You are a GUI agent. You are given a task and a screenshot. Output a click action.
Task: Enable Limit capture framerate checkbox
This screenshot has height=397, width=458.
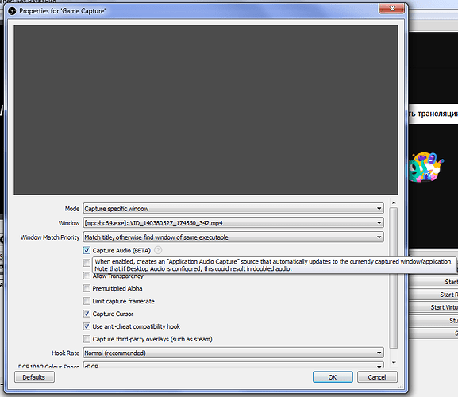click(87, 301)
